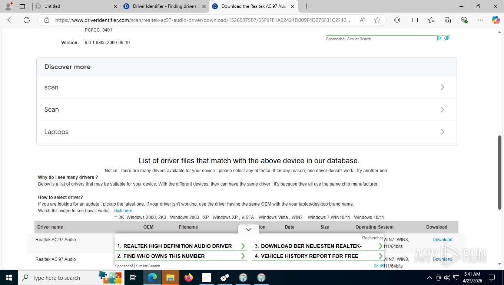Click the taskbar 'Type here to search' box
The height and width of the screenshot is (285, 504).
(71, 278)
